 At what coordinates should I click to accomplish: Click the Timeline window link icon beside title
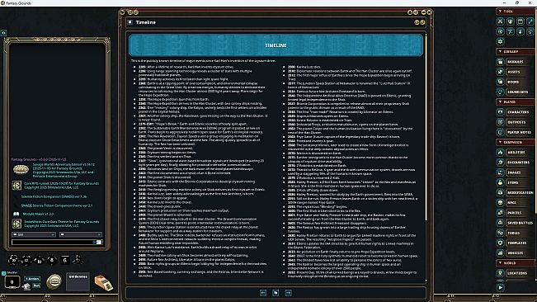click(130, 22)
